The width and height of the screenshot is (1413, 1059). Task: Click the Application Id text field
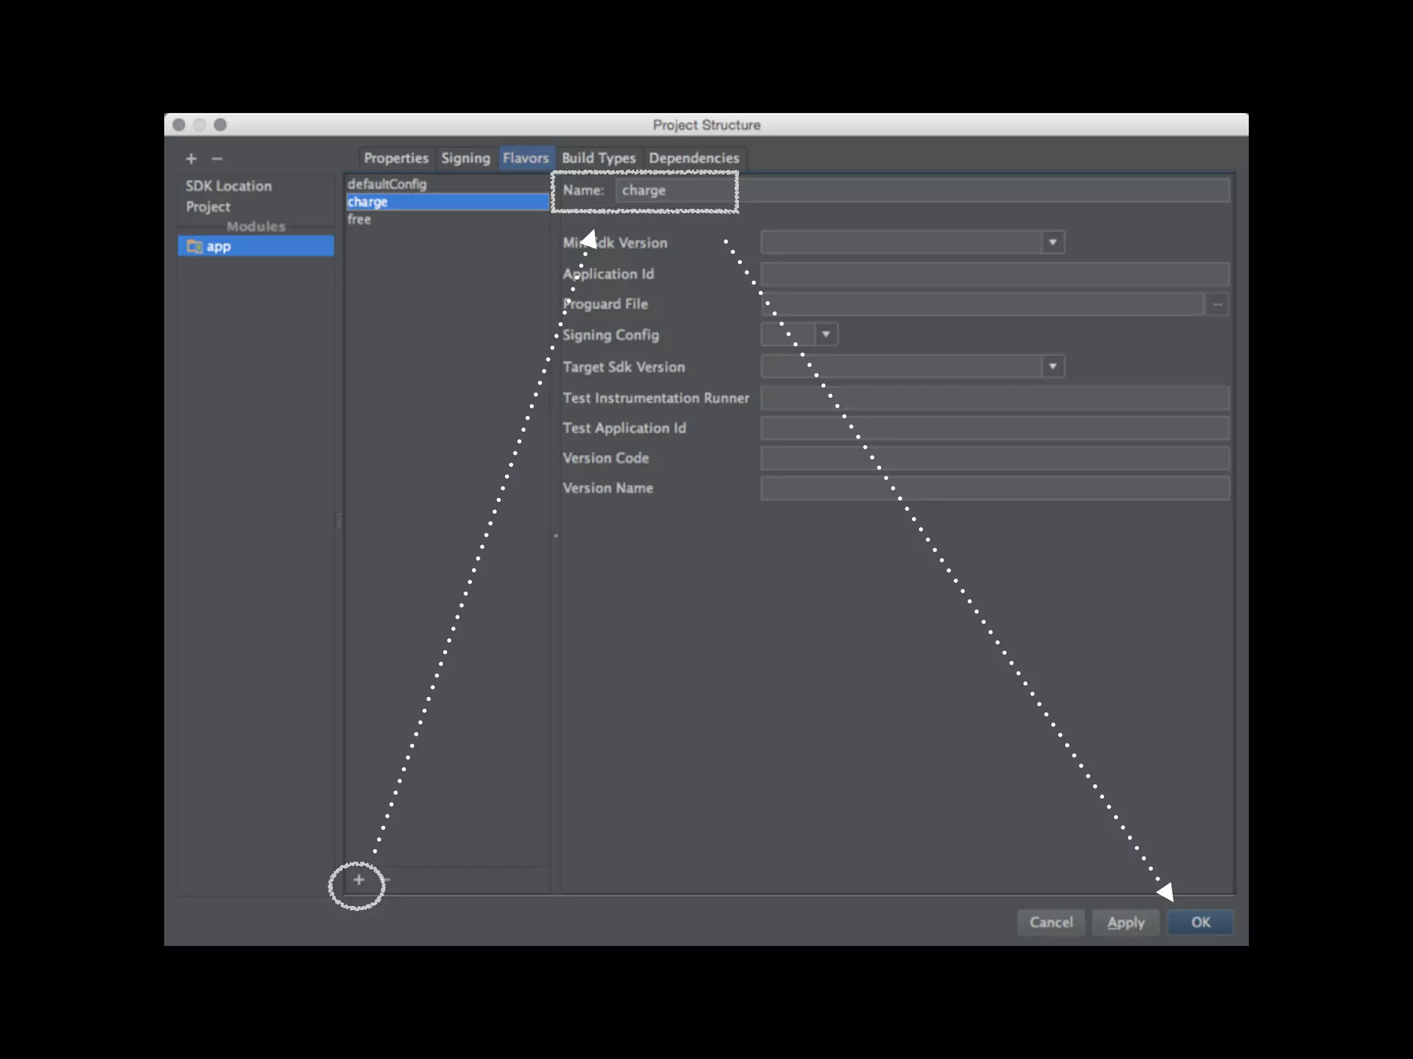click(x=994, y=274)
